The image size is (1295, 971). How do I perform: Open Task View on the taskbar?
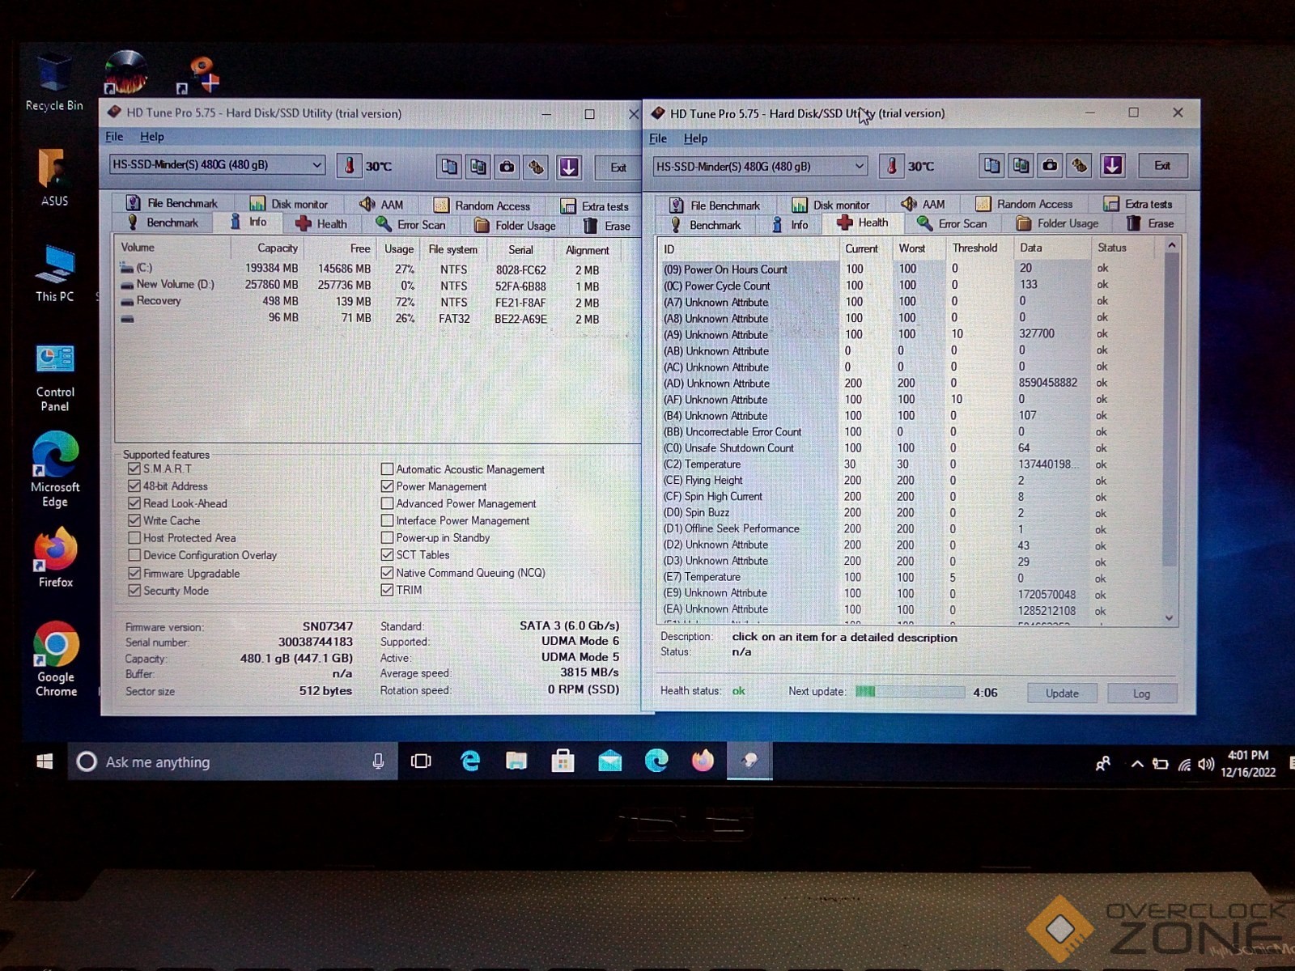tap(421, 761)
